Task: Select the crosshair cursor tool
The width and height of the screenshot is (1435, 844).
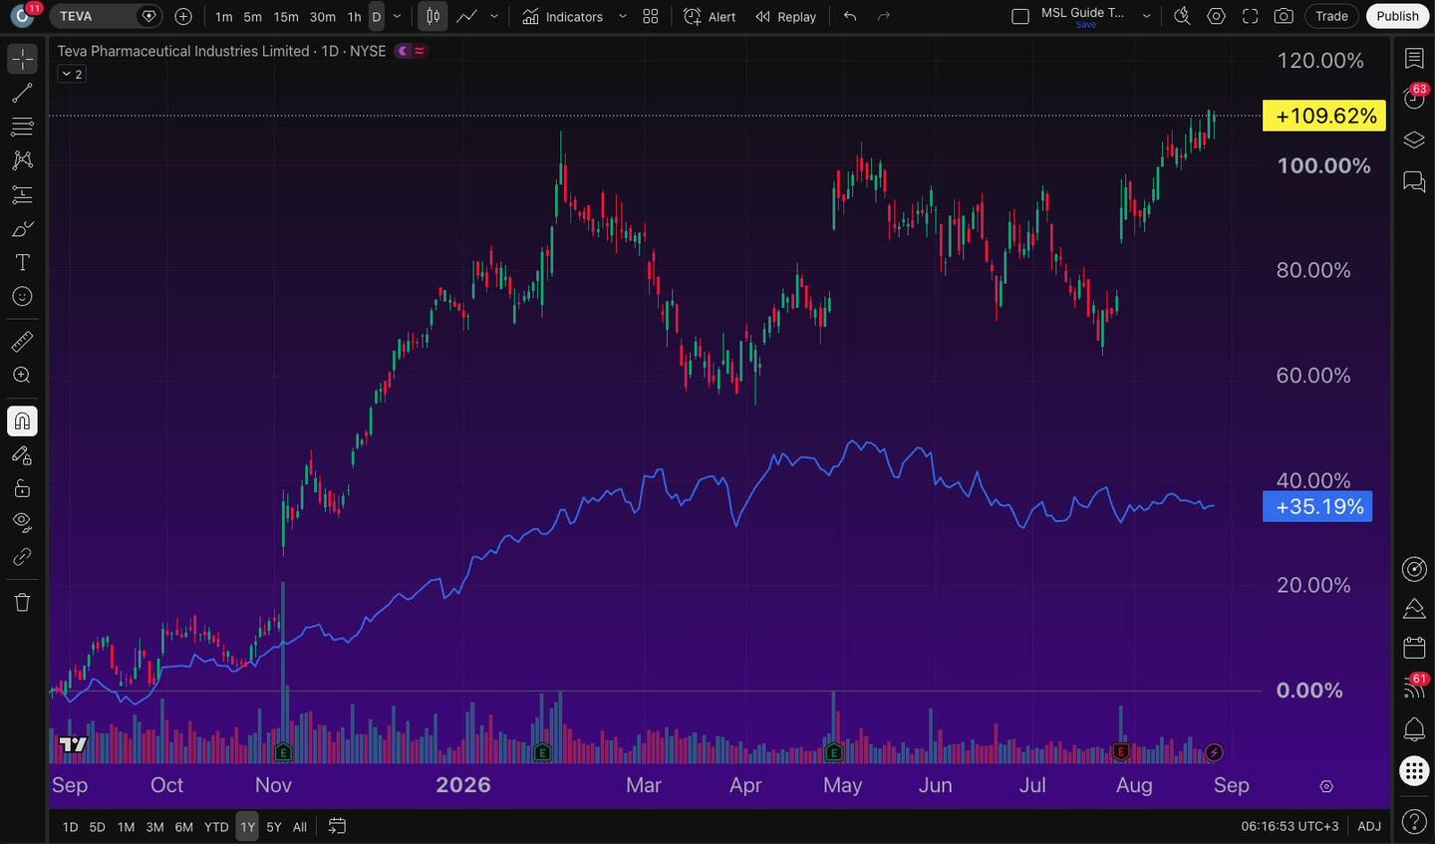Action: [x=22, y=59]
